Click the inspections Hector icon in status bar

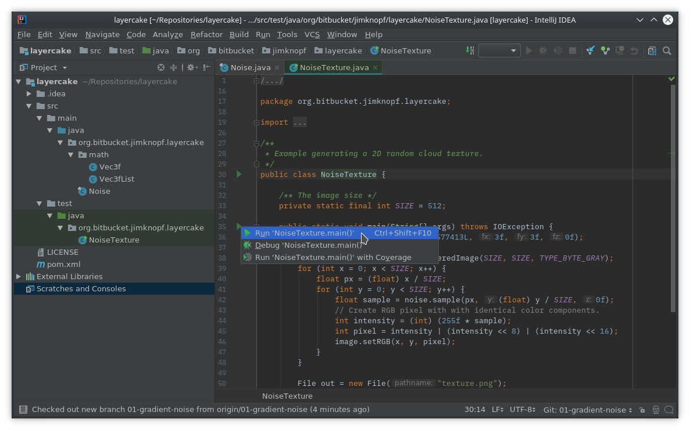coord(656,410)
